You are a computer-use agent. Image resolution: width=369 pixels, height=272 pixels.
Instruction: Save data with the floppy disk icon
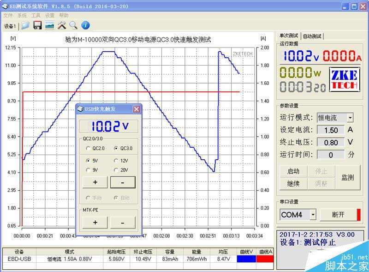pos(37,25)
